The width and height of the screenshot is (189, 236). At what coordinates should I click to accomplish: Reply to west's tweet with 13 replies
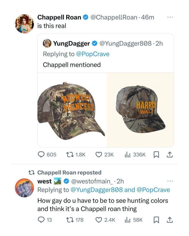coord(41,220)
